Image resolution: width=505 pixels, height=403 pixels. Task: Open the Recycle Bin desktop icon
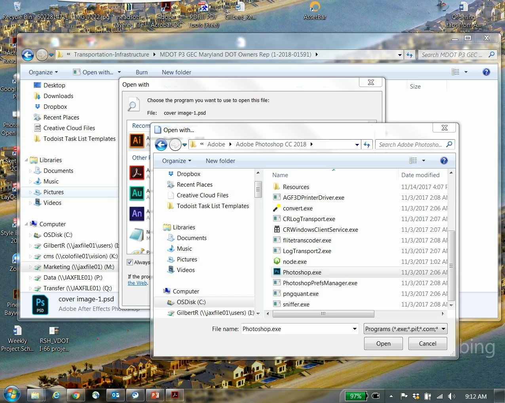coord(17,11)
